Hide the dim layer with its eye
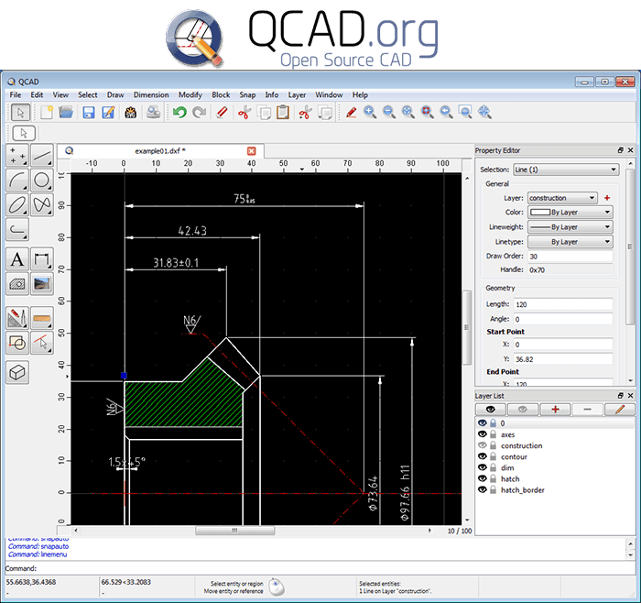641x603 pixels. [483, 467]
